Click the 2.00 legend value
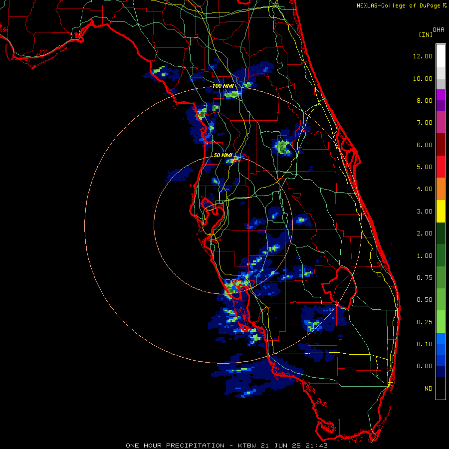 point(425,233)
